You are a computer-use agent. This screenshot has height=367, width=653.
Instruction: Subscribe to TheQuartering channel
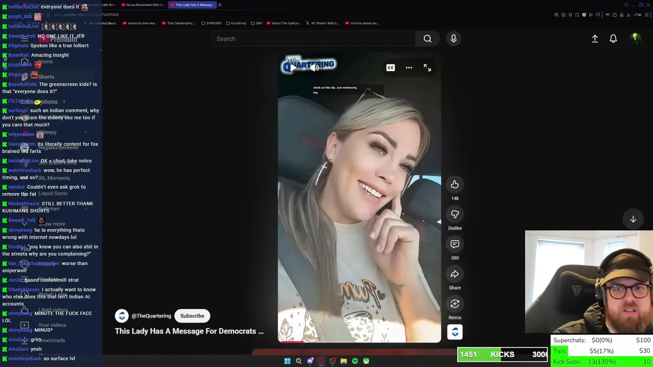(x=192, y=316)
